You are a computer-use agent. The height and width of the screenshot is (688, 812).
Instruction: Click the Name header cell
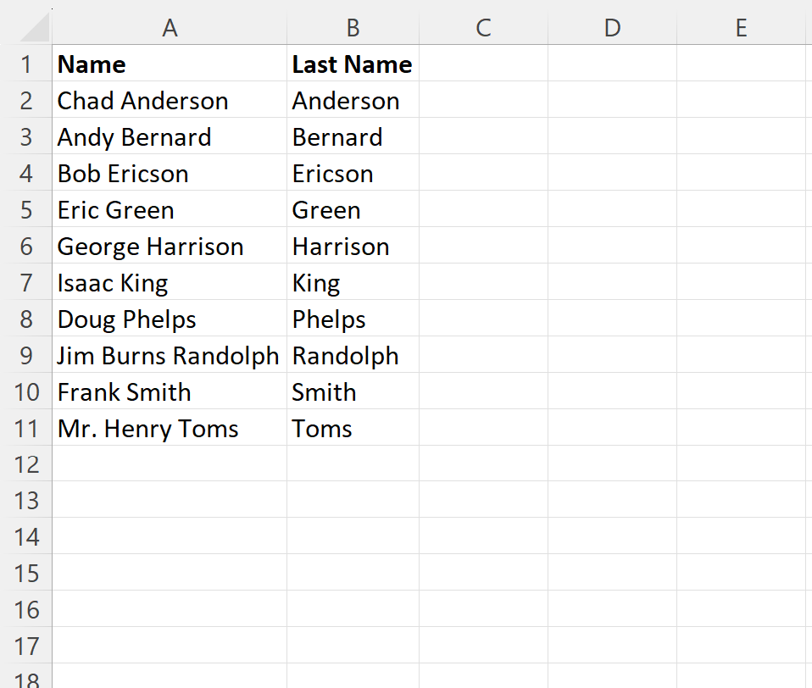tap(170, 64)
